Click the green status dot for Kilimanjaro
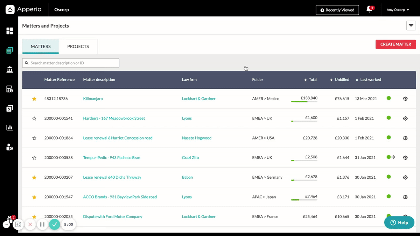 388,98
